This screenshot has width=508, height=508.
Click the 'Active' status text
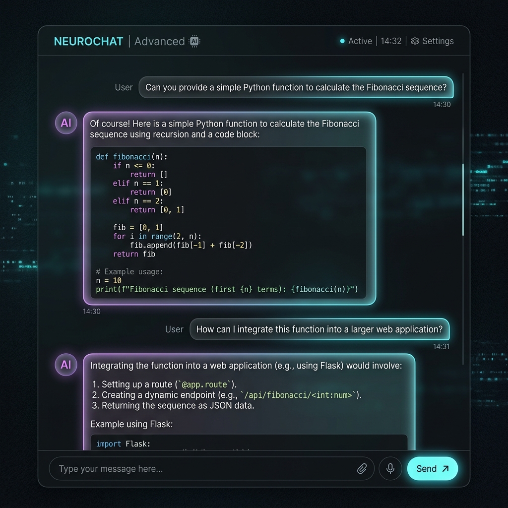coord(360,41)
